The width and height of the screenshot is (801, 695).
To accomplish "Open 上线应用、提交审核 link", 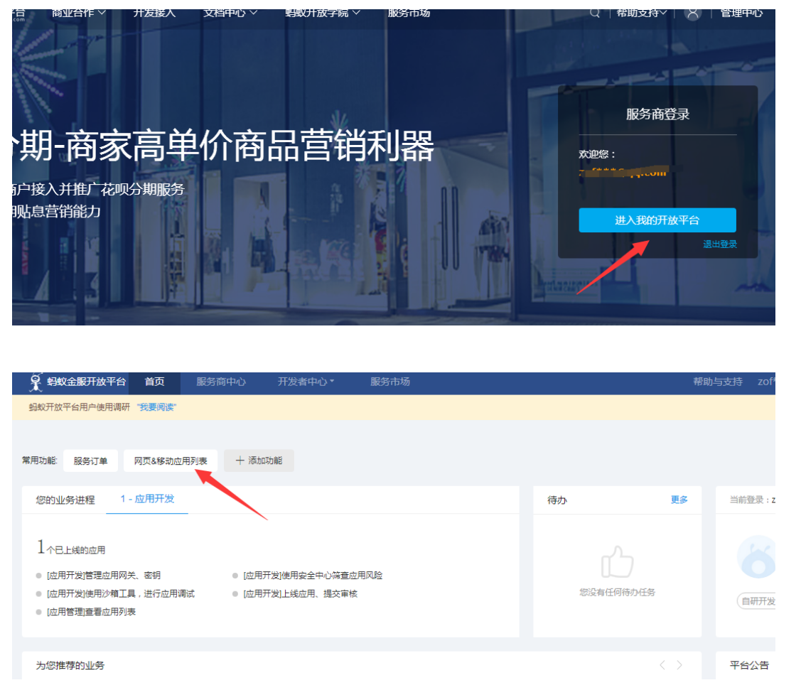I will coord(301,594).
